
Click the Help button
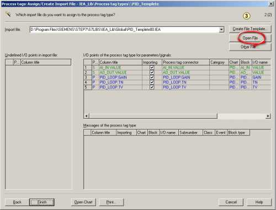(x=259, y=202)
